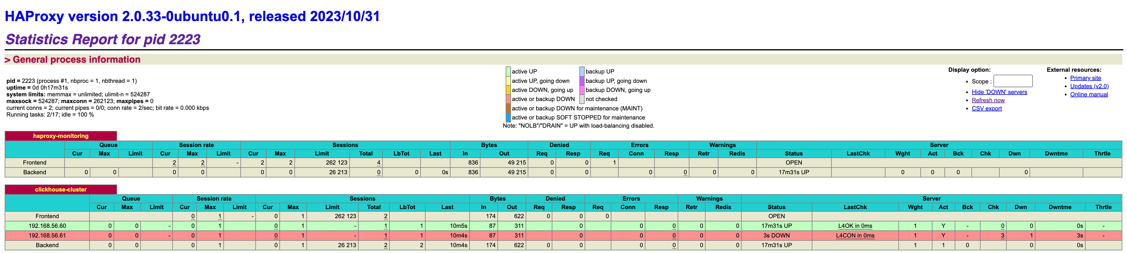1127x253 pixels.
Task: Click the Refresh now link
Action: coord(988,100)
